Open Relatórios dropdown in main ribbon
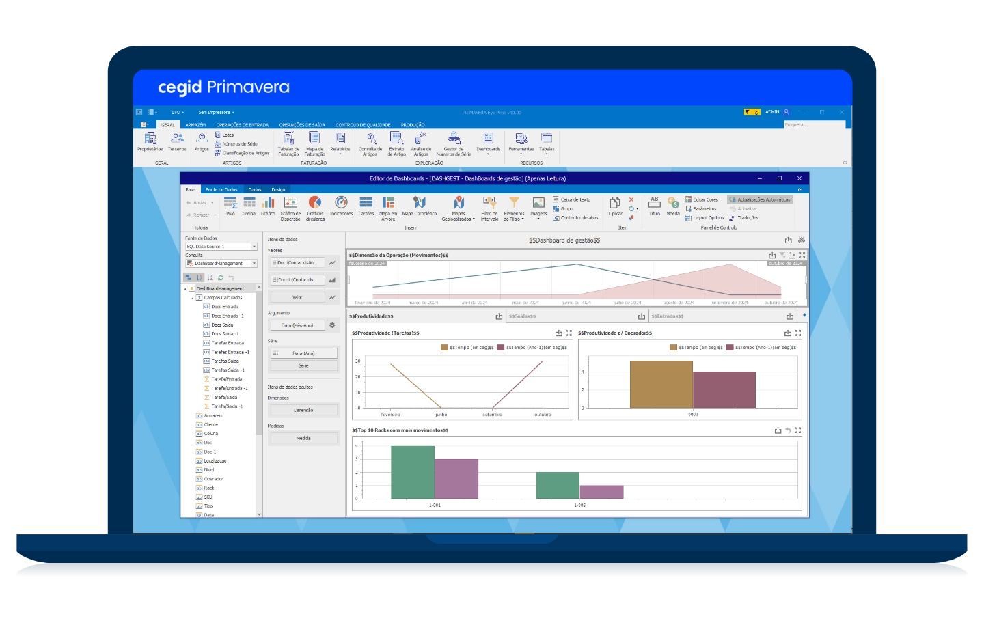 [340, 144]
